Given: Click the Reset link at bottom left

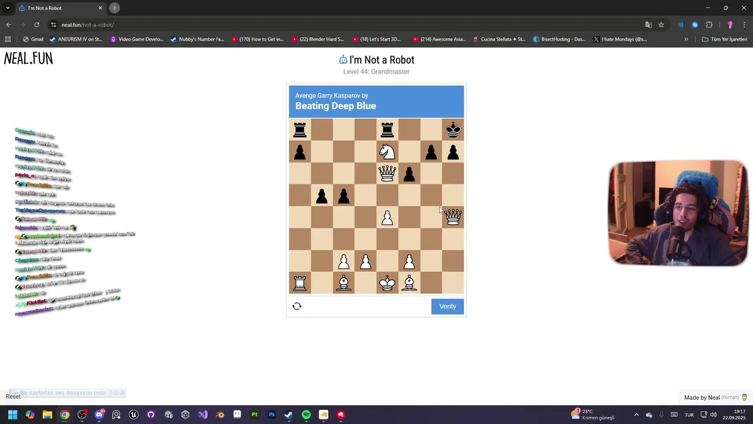Looking at the screenshot, I should [13, 396].
